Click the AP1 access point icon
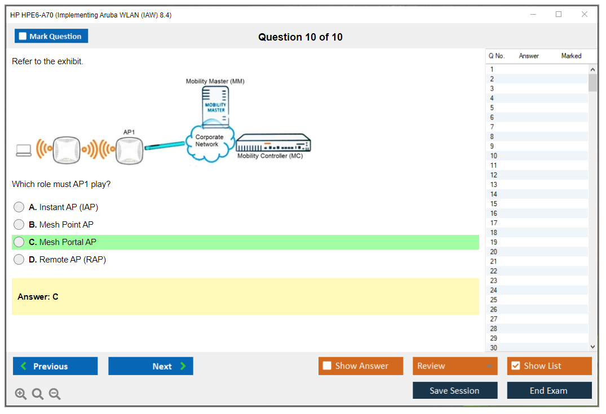The height and width of the screenshot is (414, 606). [130, 150]
